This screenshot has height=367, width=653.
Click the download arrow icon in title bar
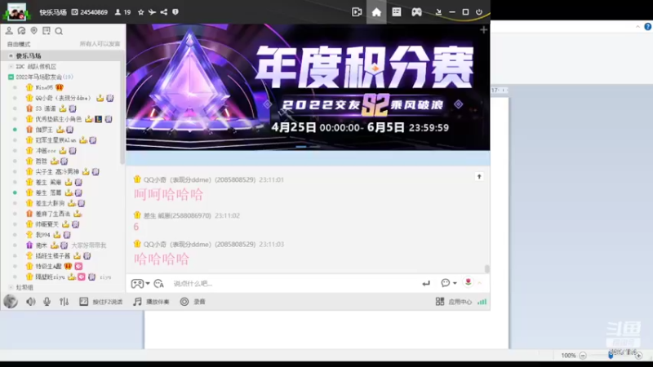[438, 12]
